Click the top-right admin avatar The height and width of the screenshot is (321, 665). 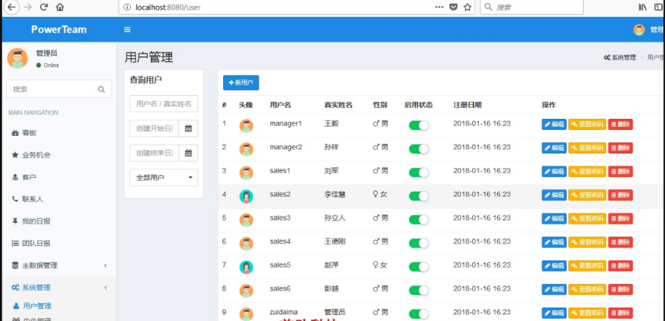(x=639, y=30)
